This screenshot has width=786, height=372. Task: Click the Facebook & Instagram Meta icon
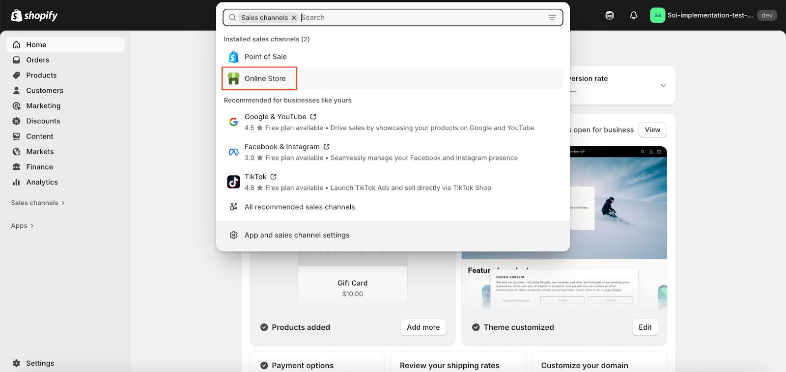[234, 152]
